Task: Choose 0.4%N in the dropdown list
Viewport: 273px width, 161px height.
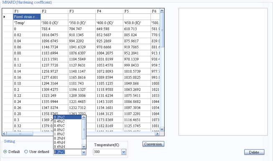Action: [x=68, y=142]
